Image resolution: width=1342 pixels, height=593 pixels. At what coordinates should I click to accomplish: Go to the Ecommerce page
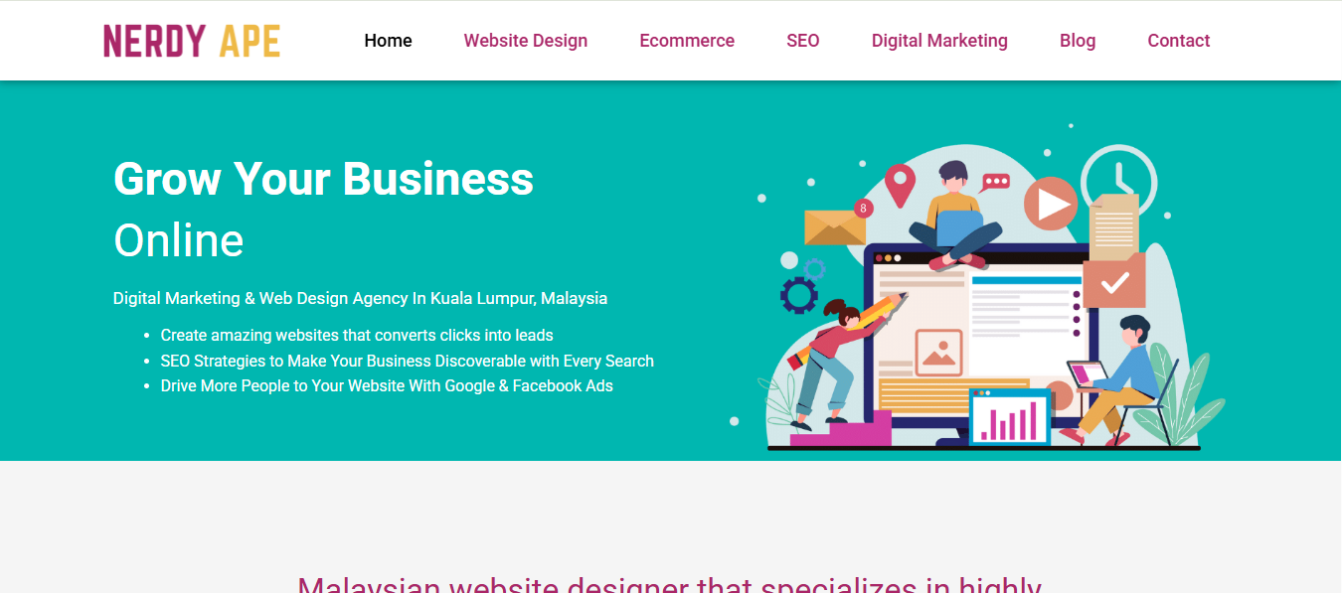[x=687, y=41]
